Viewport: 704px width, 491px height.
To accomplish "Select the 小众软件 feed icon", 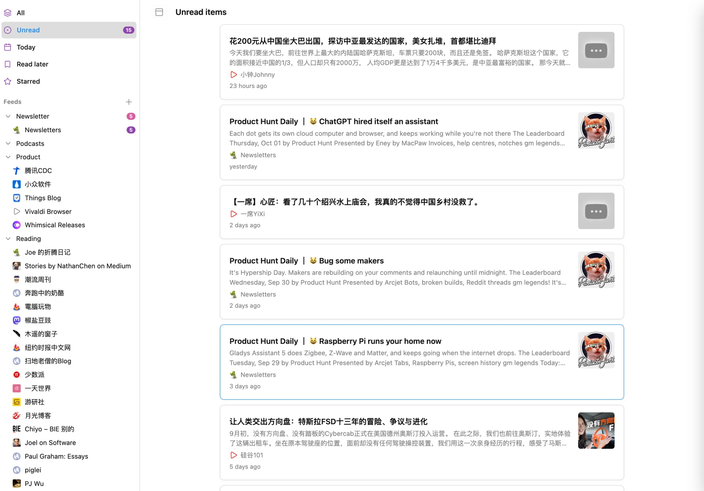I will [x=16, y=184].
